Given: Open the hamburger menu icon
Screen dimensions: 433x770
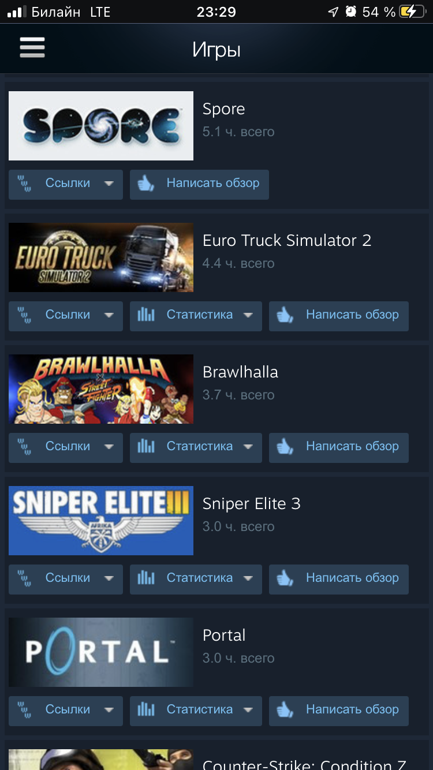Looking at the screenshot, I should tap(32, 47).
